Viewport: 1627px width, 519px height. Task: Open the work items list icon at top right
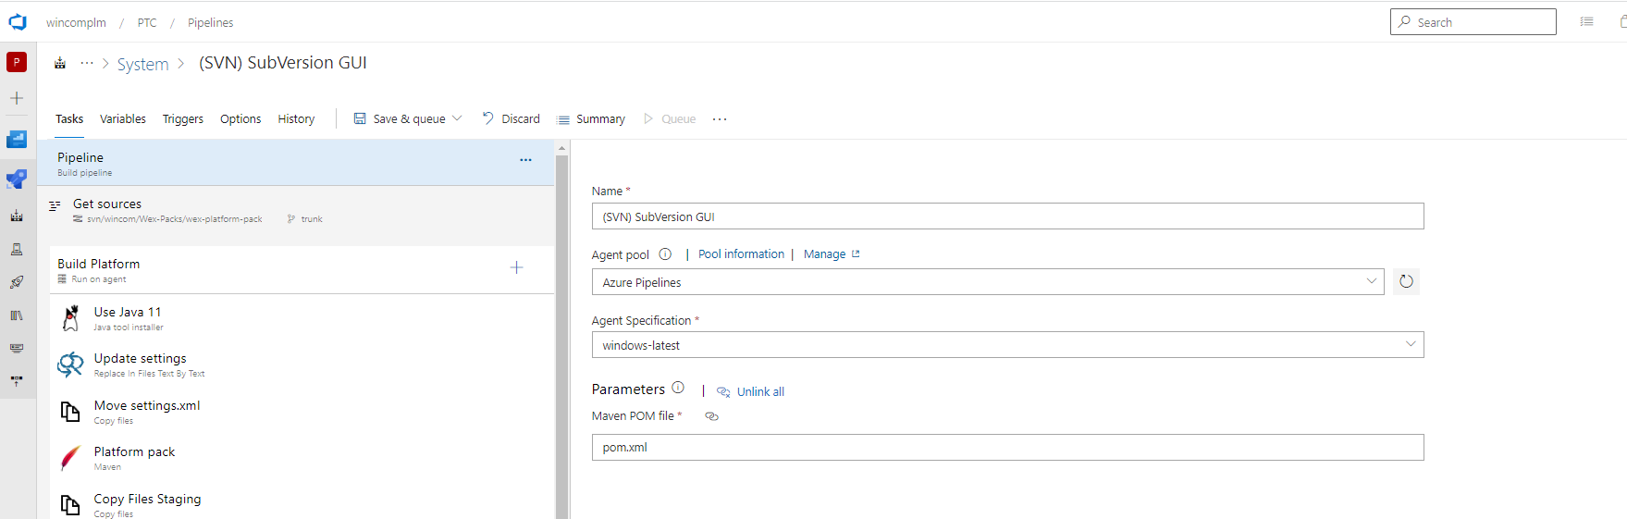coord(1586,21)
